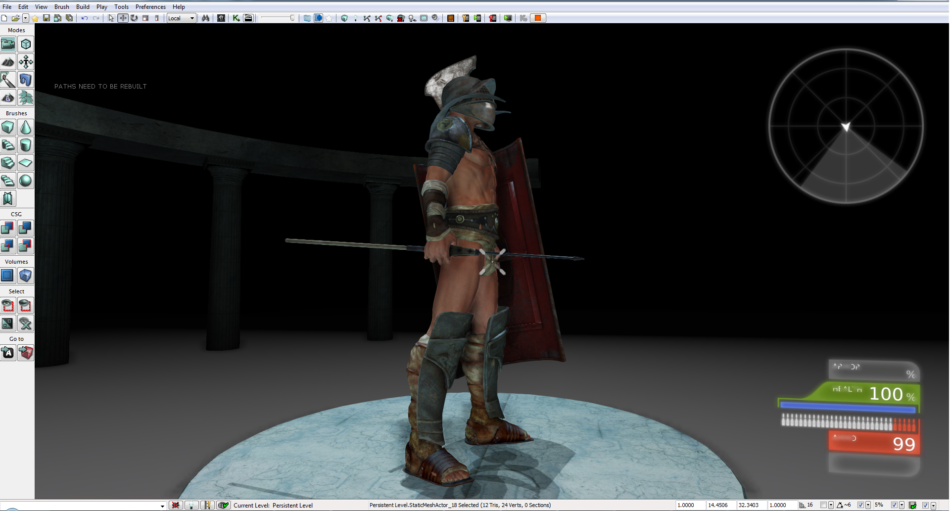Open the Local coordinate system dropdown
950x511 pixels.
coord(182,18)
